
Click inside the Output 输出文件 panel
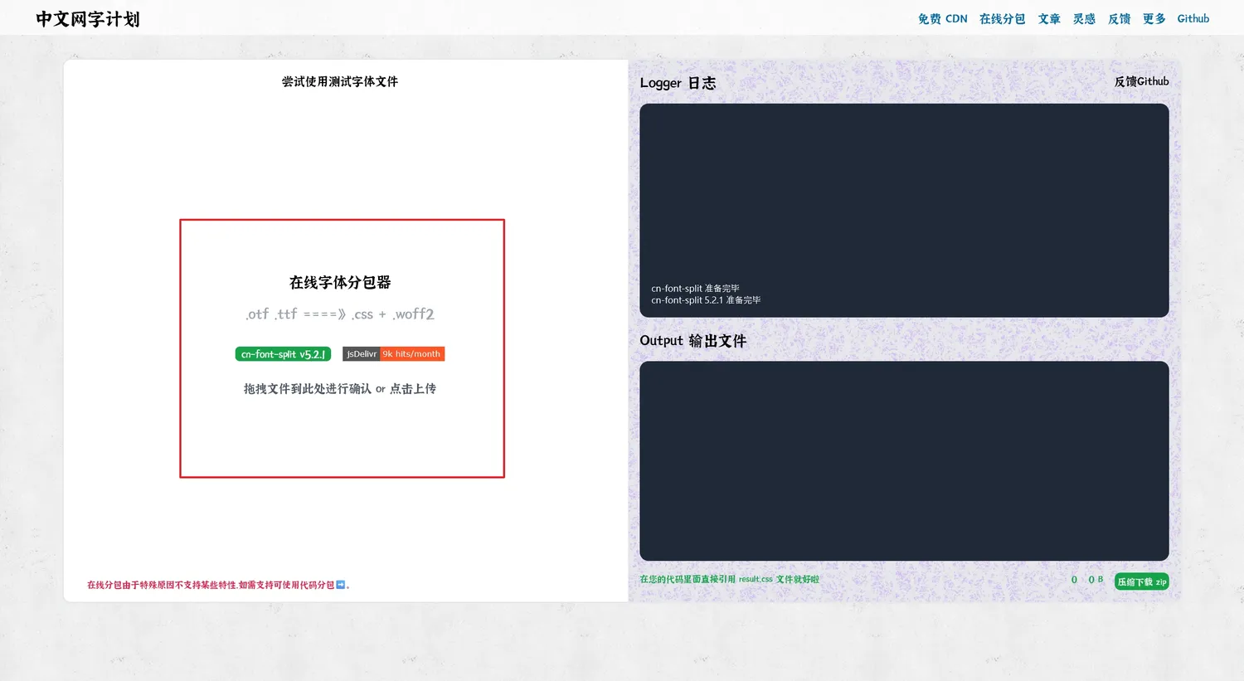904,460
